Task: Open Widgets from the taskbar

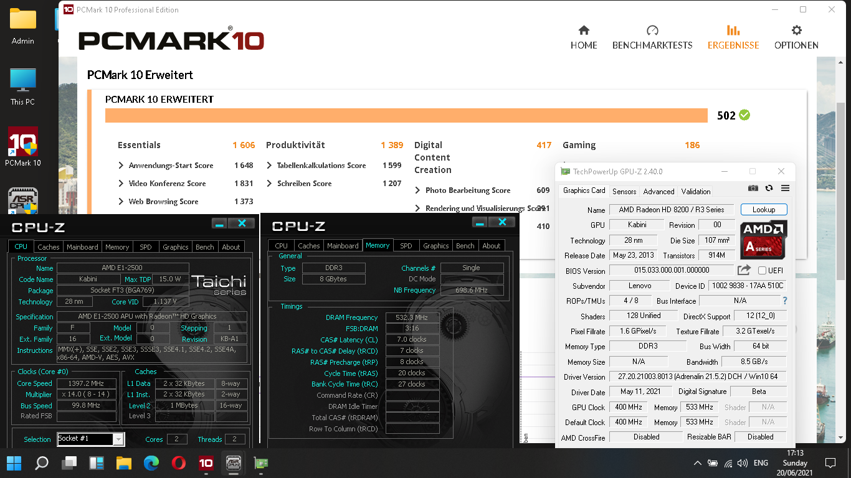Action: tap(97, 463)
